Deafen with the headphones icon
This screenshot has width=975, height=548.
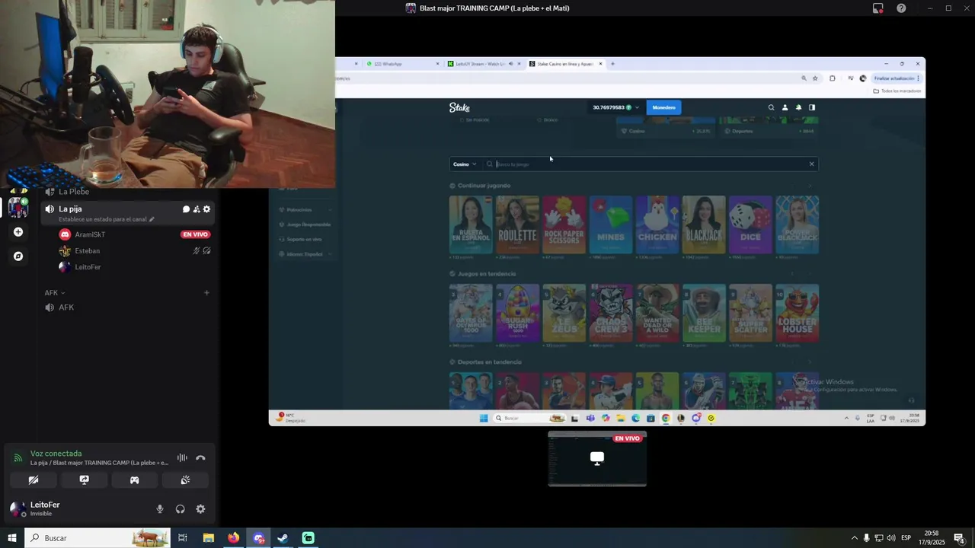pos(181,509)
